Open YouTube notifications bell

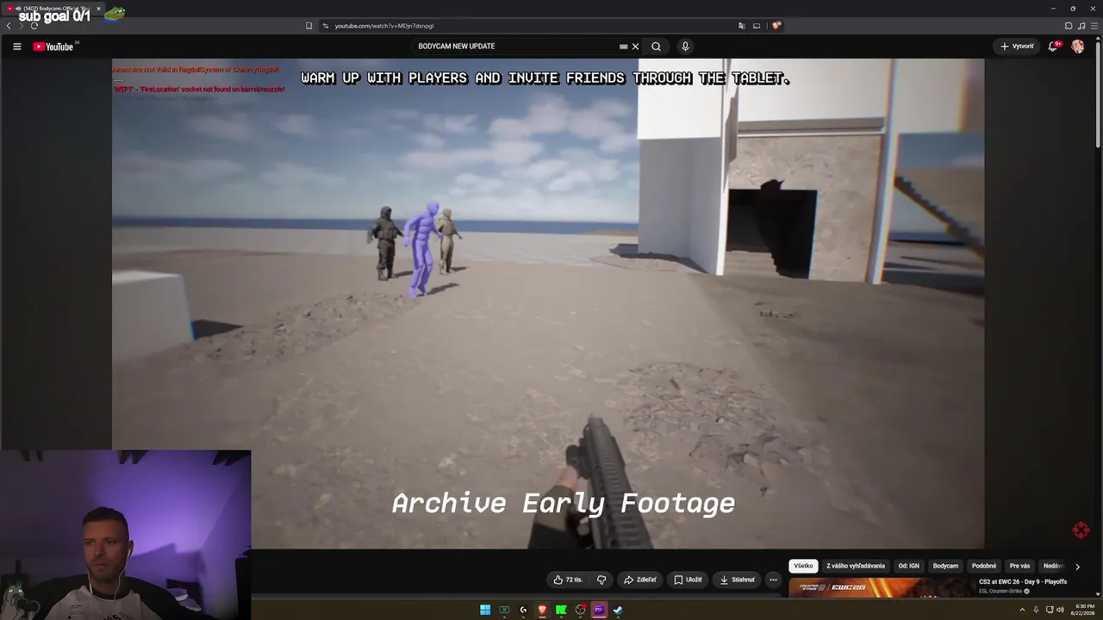point(1053,46)
